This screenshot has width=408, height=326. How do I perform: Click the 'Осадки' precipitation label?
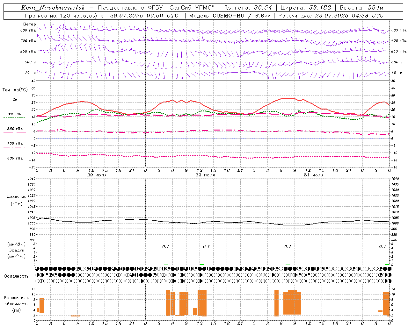pos(17,250)
